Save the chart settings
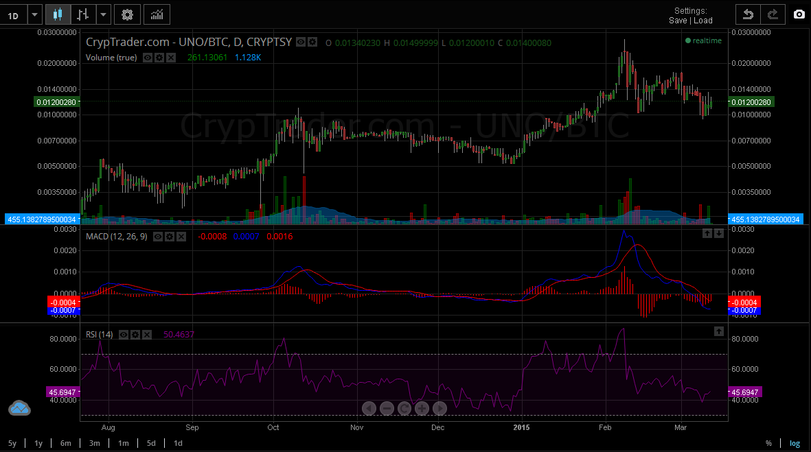811x452 pixels. point(678,21)
